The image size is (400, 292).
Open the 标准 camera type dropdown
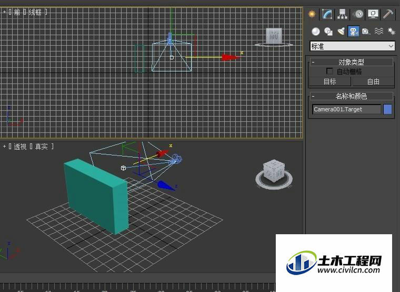coord(352,46)
